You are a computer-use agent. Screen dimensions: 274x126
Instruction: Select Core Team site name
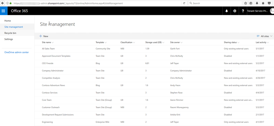pyautogui.click(x=47, y=100)
